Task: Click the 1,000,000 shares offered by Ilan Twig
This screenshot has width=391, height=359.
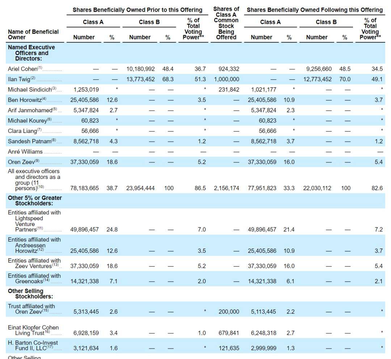Action: coord(226,79)
